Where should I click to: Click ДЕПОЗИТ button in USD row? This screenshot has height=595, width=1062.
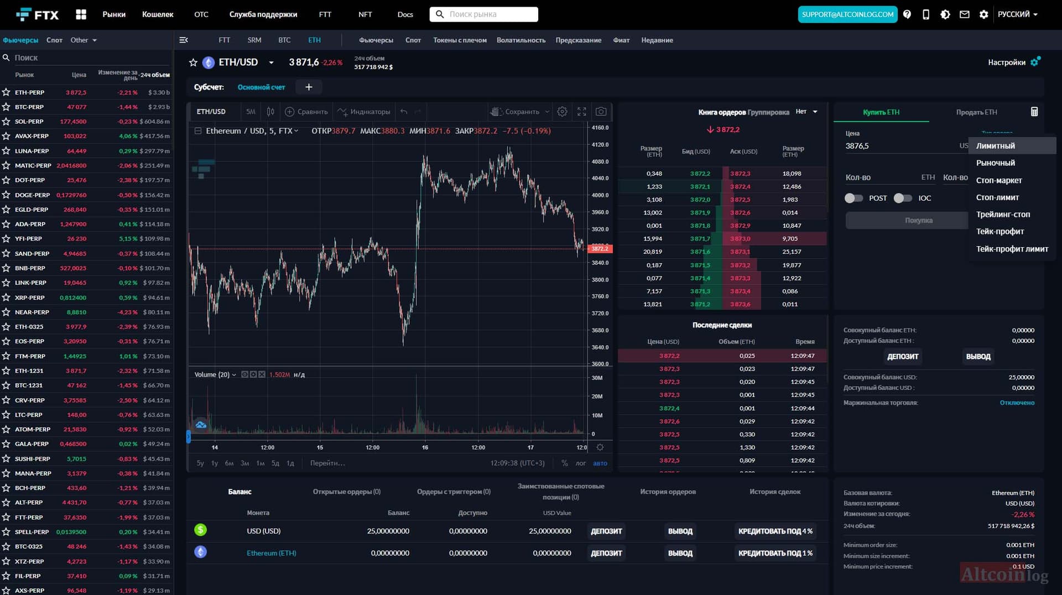click(606, 531)
